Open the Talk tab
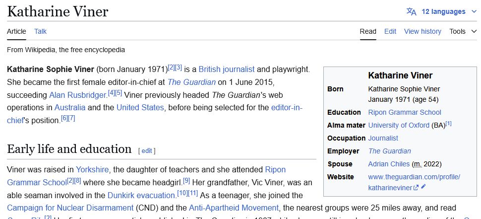481x219 pixels. click(40, 31)
